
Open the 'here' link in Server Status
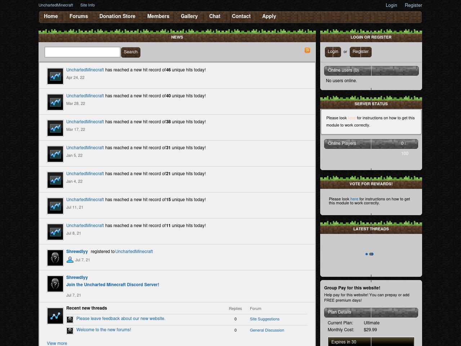point(352,118)
